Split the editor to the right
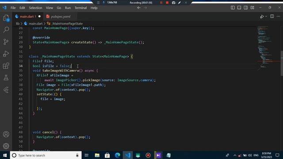The height and width of the screenshot is (159, 283). [272, 16]
